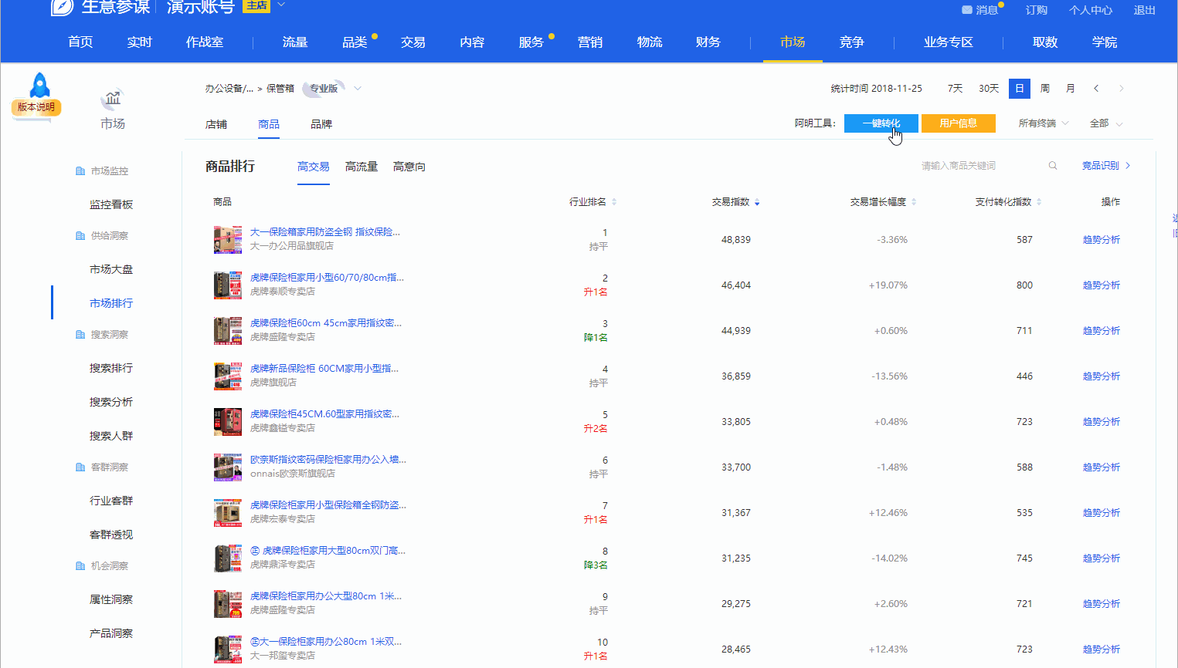Expand the 专业版 category dropdown arrow
Screen dimensions: 1178x668
click(x=358, y=89)
